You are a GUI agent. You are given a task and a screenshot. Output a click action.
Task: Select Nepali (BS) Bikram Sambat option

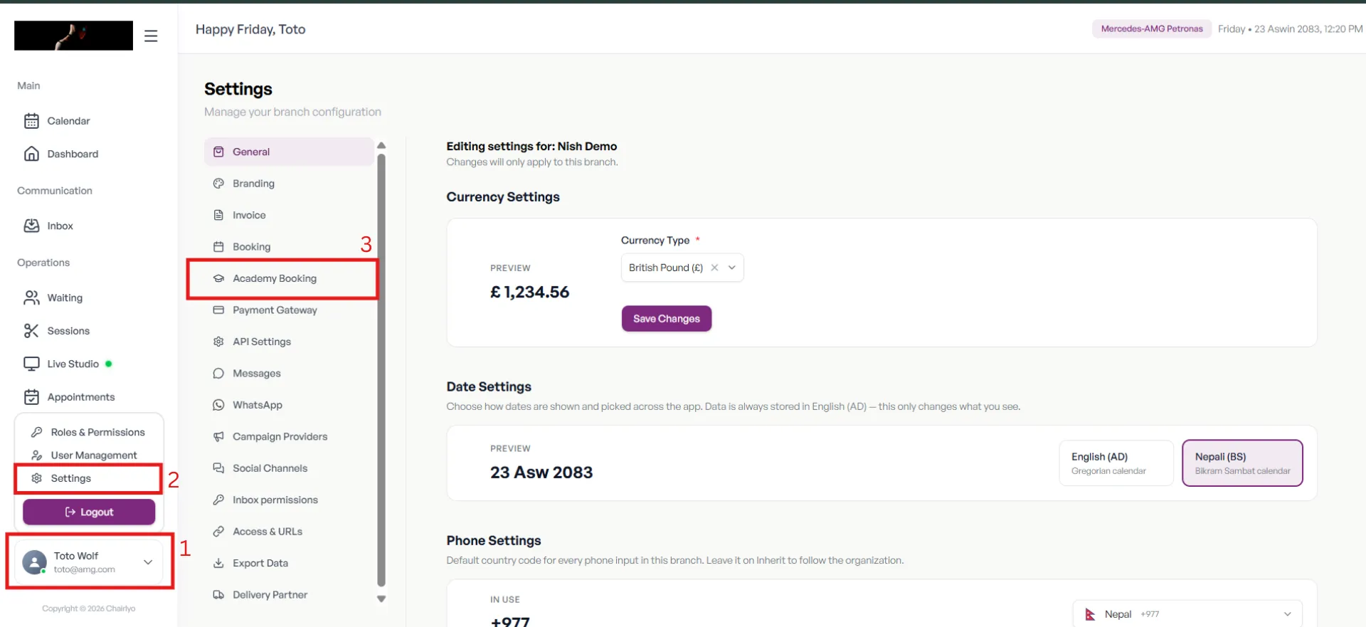(x=1242, y=463)
